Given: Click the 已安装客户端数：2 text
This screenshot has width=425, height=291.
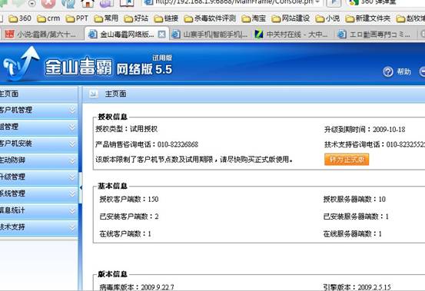Looking at the screenshot, I should [x=129, y=217].
